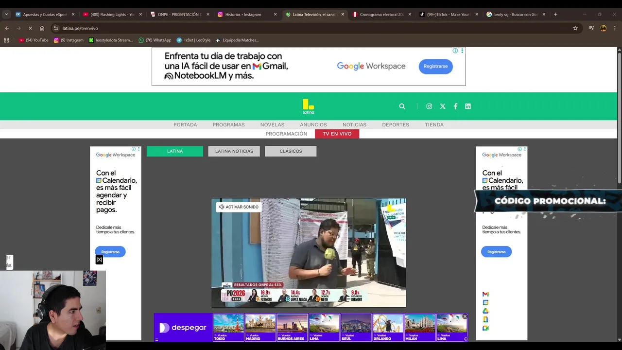Switch to the Flashing Lights YouTube tab
The image size is (622, 350).
[x=112, y=15]
